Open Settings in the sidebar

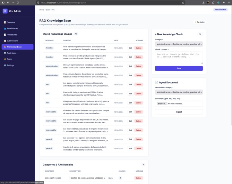pos(17,65)
